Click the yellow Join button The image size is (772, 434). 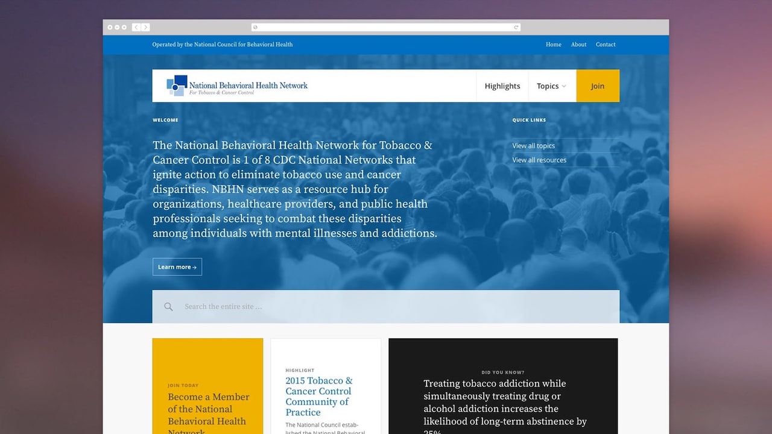pos(598,86)
